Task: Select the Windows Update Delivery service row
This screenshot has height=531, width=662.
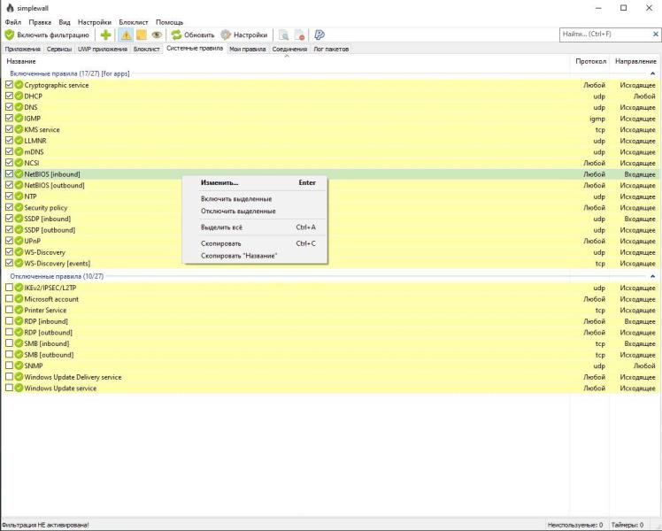Action: (x=330, y=377)
